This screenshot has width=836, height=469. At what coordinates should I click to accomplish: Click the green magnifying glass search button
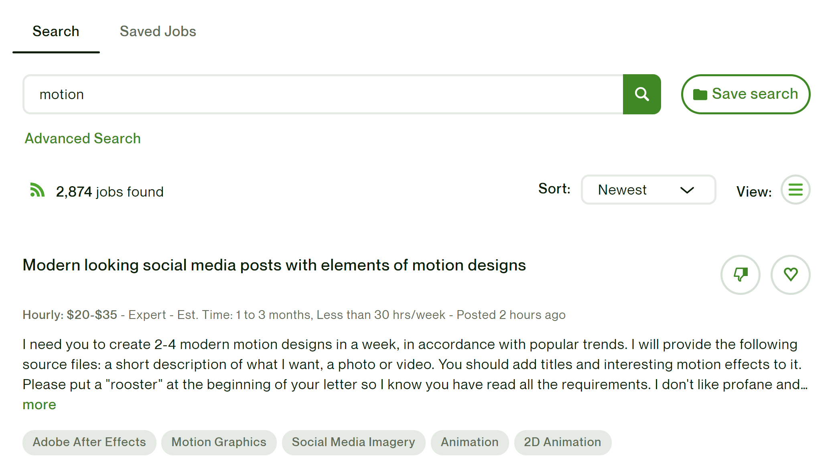[641, 94]
